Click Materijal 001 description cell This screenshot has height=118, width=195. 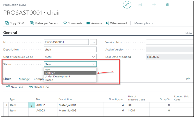80,105
